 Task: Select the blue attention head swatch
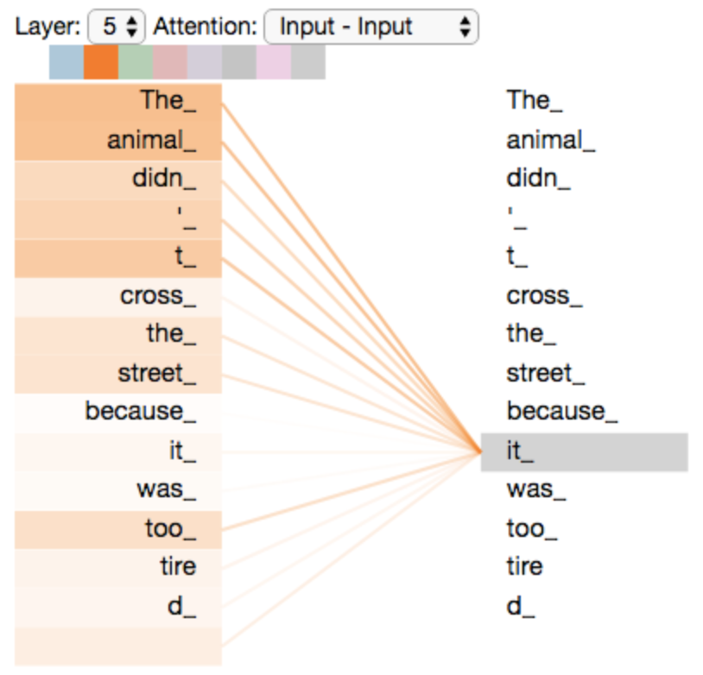(66, 62)
